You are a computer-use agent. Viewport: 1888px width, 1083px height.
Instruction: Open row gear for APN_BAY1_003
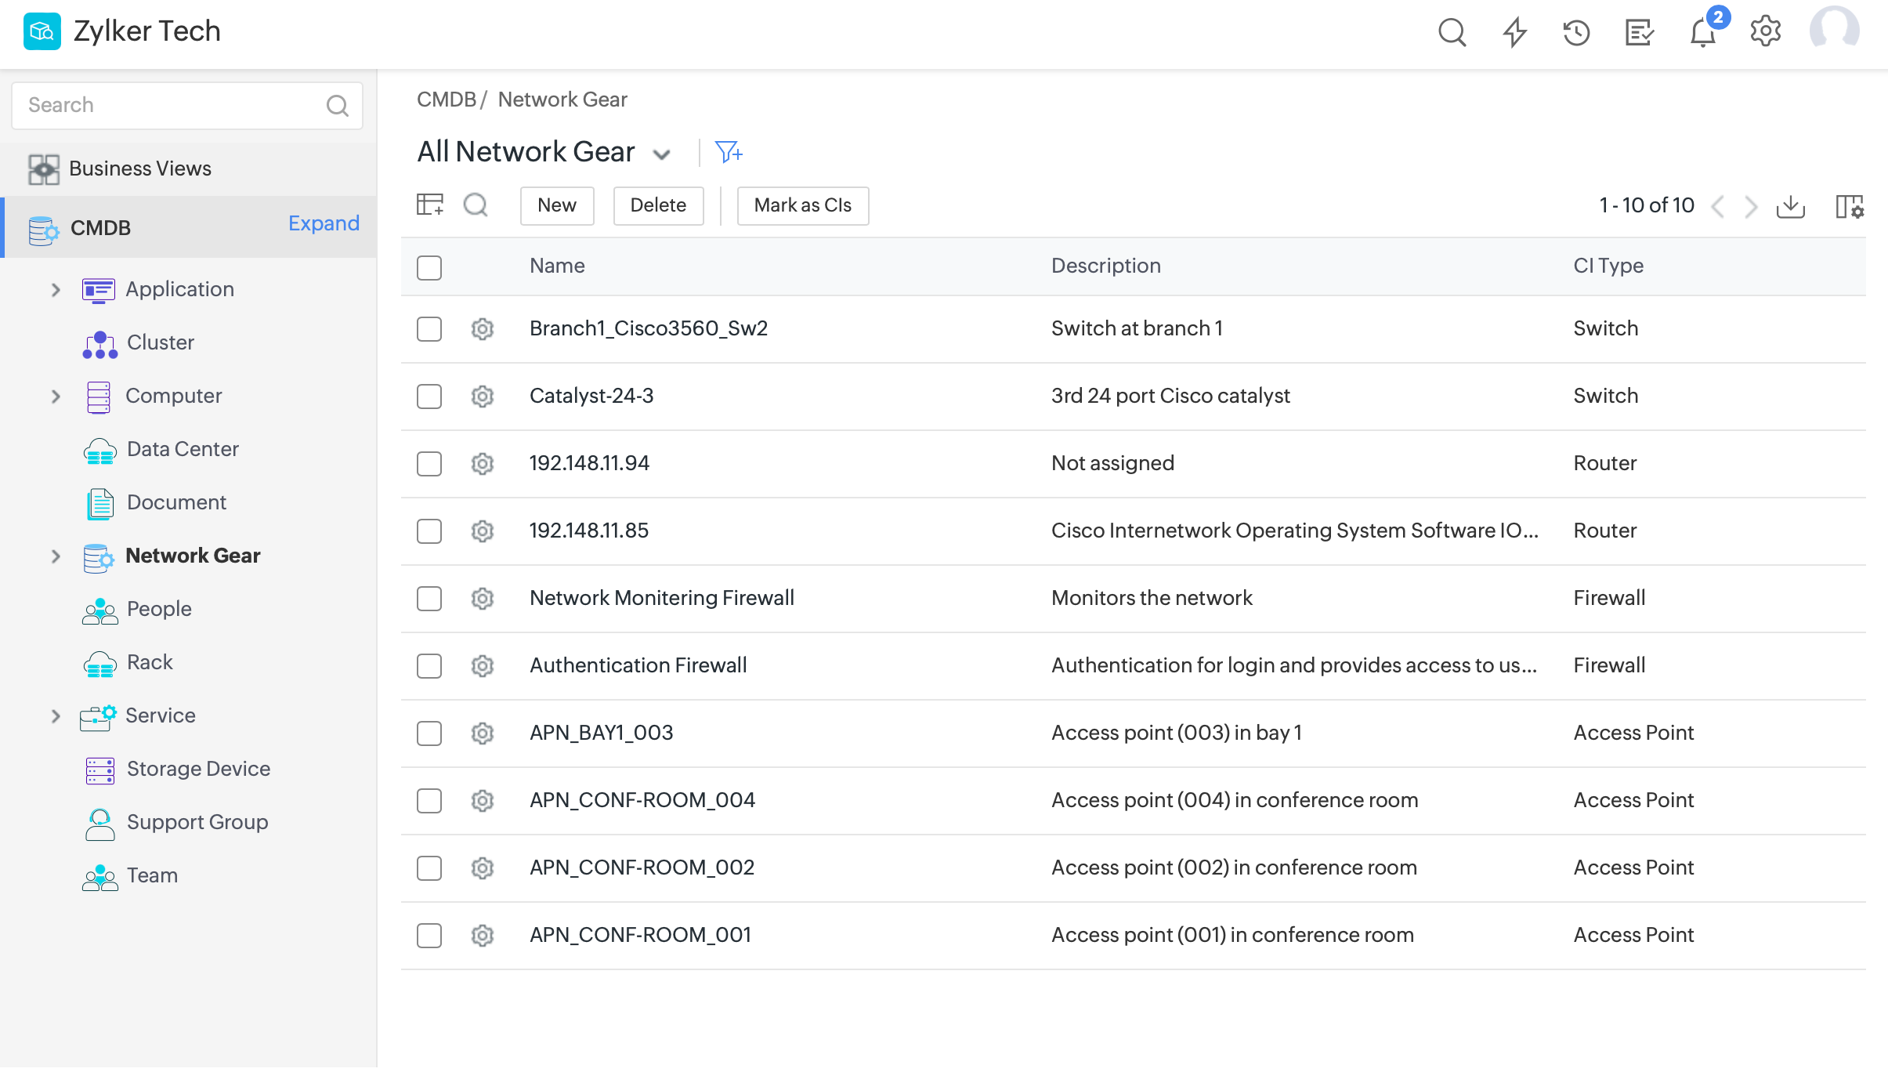point(483,733)
